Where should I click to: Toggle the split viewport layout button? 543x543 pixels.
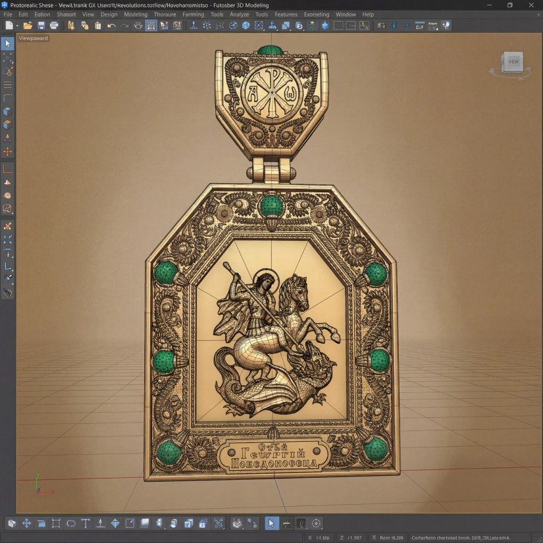click(x=351, y=25)
